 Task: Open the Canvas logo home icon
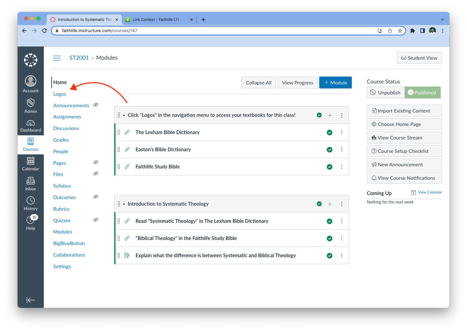[31, 60]
